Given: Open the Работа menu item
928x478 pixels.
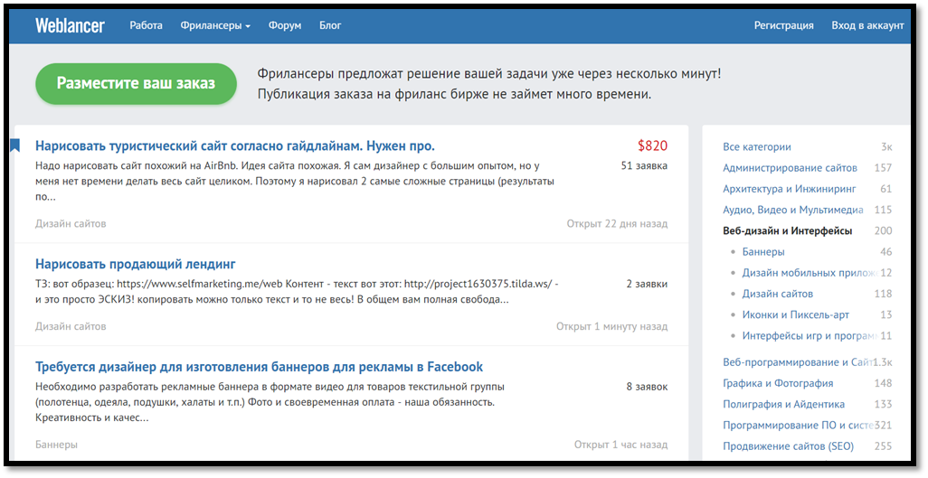Looking at the screenshot, I should [x=146, y=25].
